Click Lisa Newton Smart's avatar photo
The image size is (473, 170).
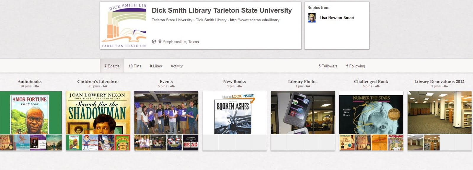[312, 18]
